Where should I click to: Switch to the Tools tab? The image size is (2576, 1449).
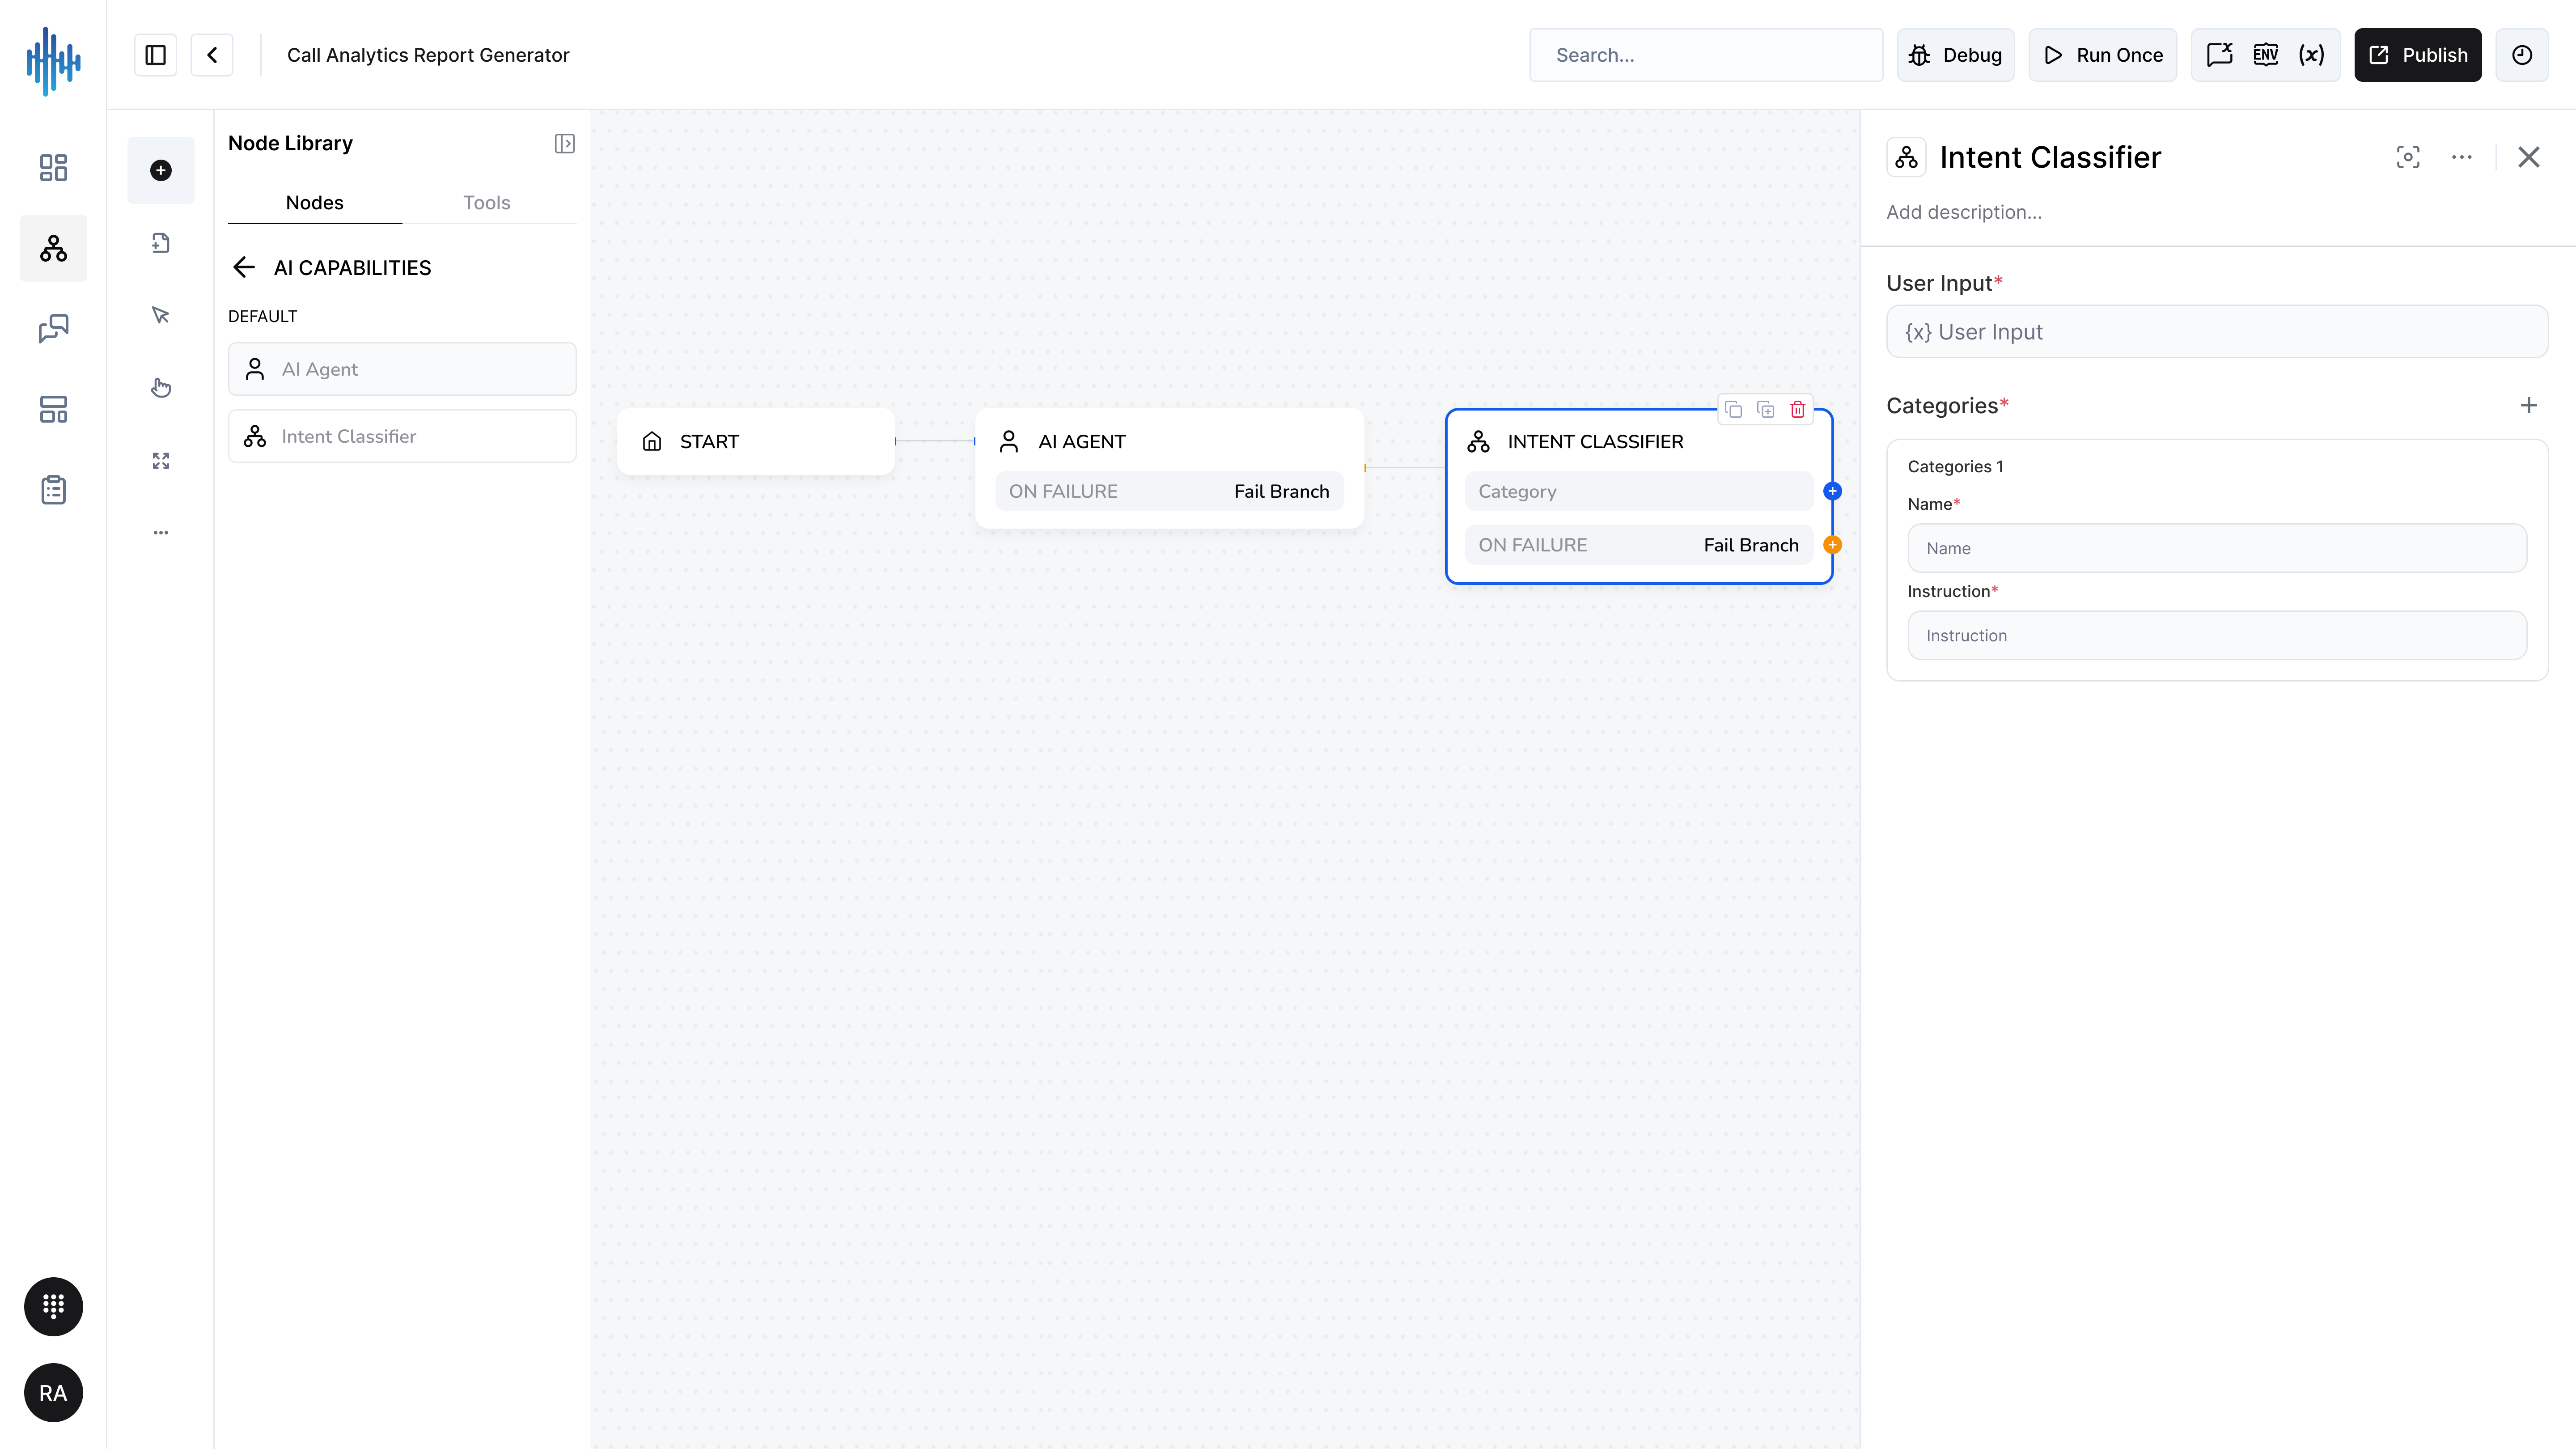click(x=487, y=203)
